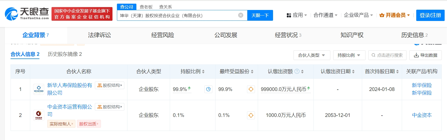Open the 中金资本运营有限公司 link
This screenshot has height=140, width=447.
coord(69,111)
